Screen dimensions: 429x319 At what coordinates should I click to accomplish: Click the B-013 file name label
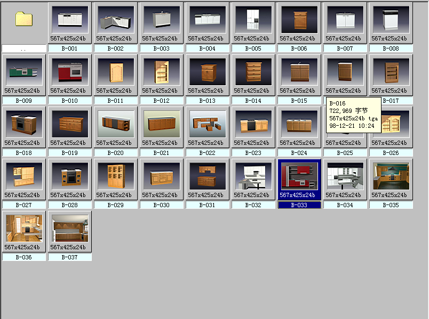208,101
